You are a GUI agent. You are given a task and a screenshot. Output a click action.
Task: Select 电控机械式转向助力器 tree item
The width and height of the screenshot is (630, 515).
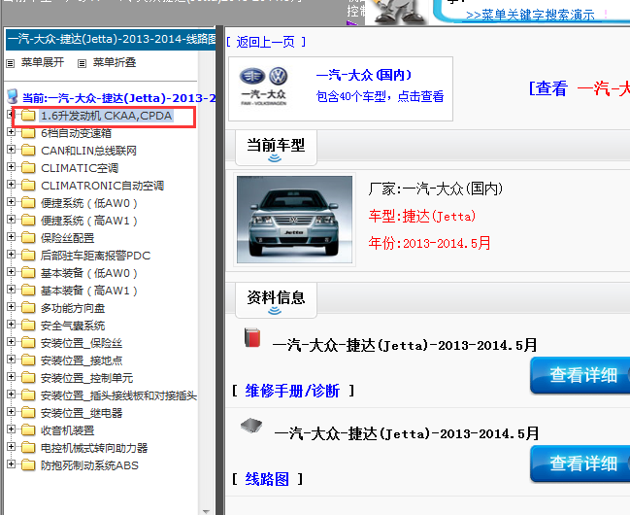pos(94,448)
